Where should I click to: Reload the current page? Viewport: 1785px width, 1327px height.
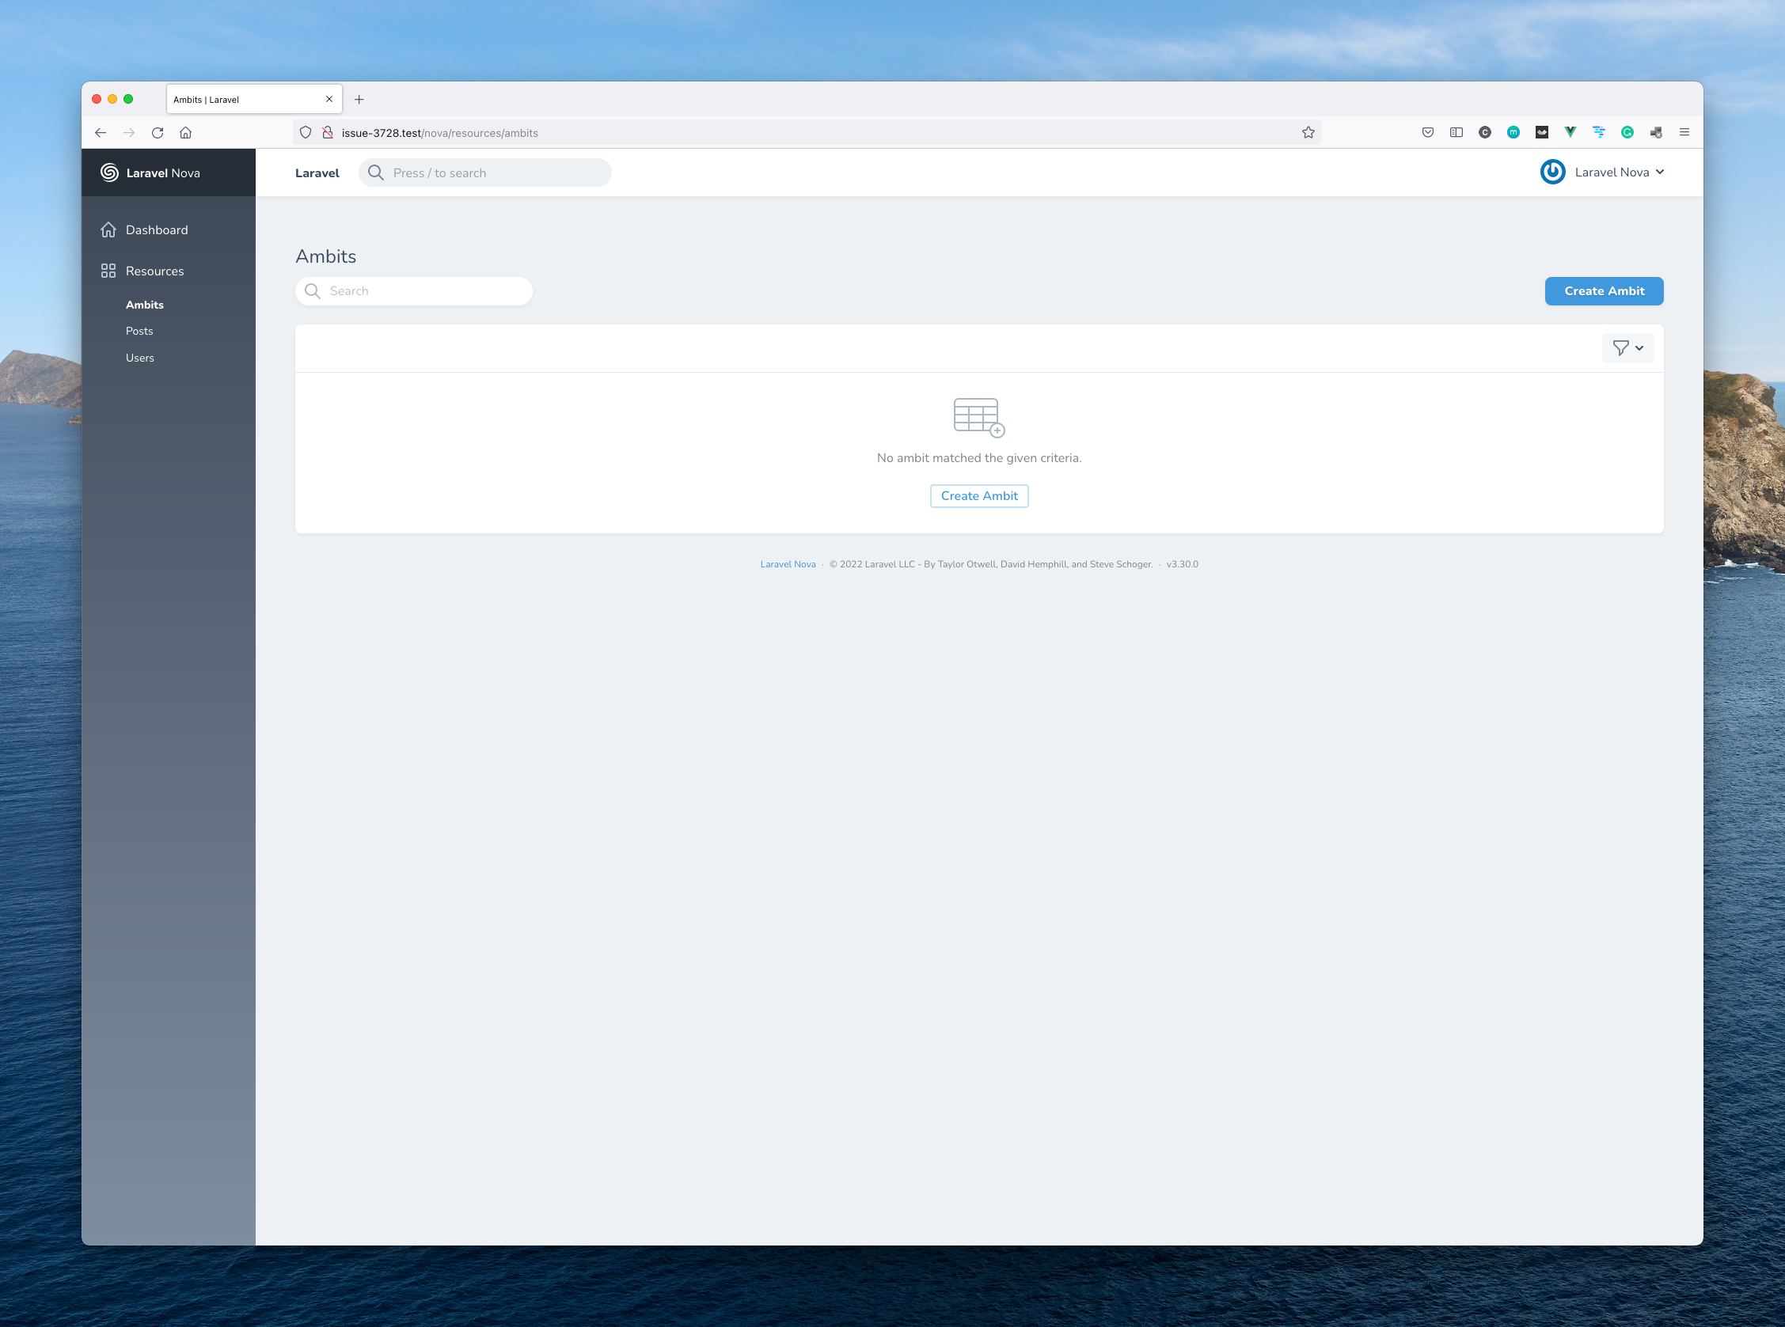click(158, 132)
